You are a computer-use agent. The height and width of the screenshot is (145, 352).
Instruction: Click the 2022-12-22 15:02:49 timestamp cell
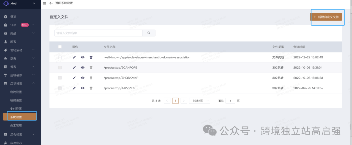tap(308, 57)
